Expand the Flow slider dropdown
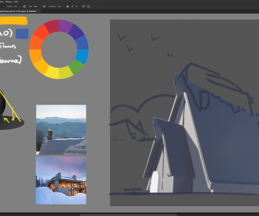Viewport: 259px width, 216px height. (40, 6)
